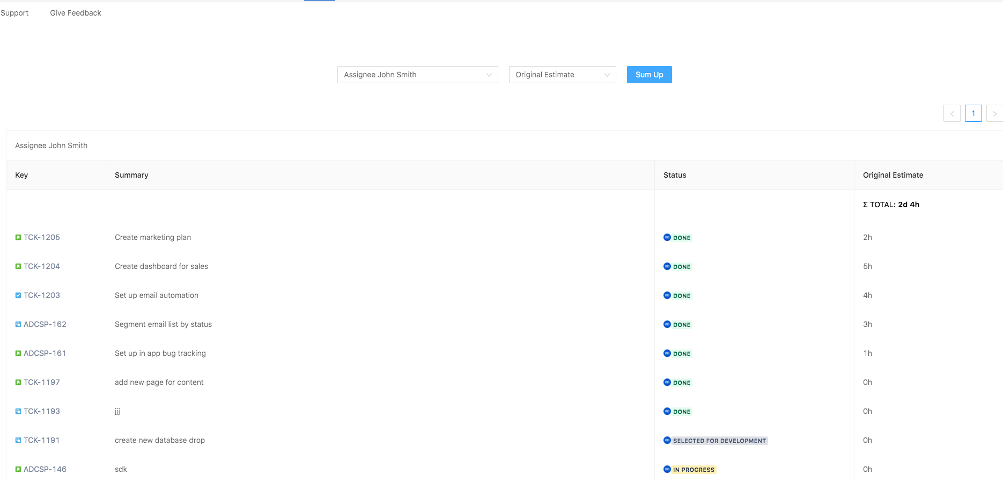Click the Sum Up button
1003x481 pixels.
tap(650, 75)
